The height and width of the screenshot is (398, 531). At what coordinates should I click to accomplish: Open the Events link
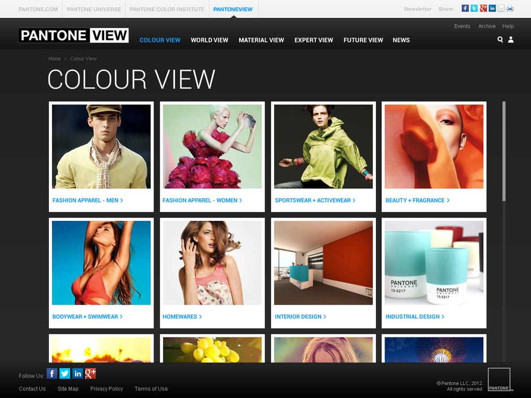(463, 26)
